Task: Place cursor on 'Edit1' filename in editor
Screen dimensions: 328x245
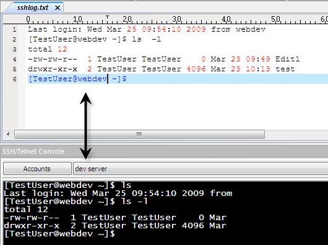Action: (287, 59)
